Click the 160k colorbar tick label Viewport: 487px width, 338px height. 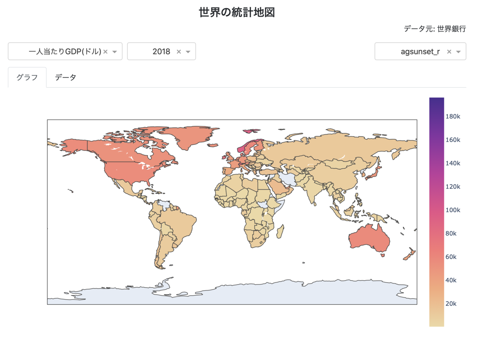(x=453, y=140)
